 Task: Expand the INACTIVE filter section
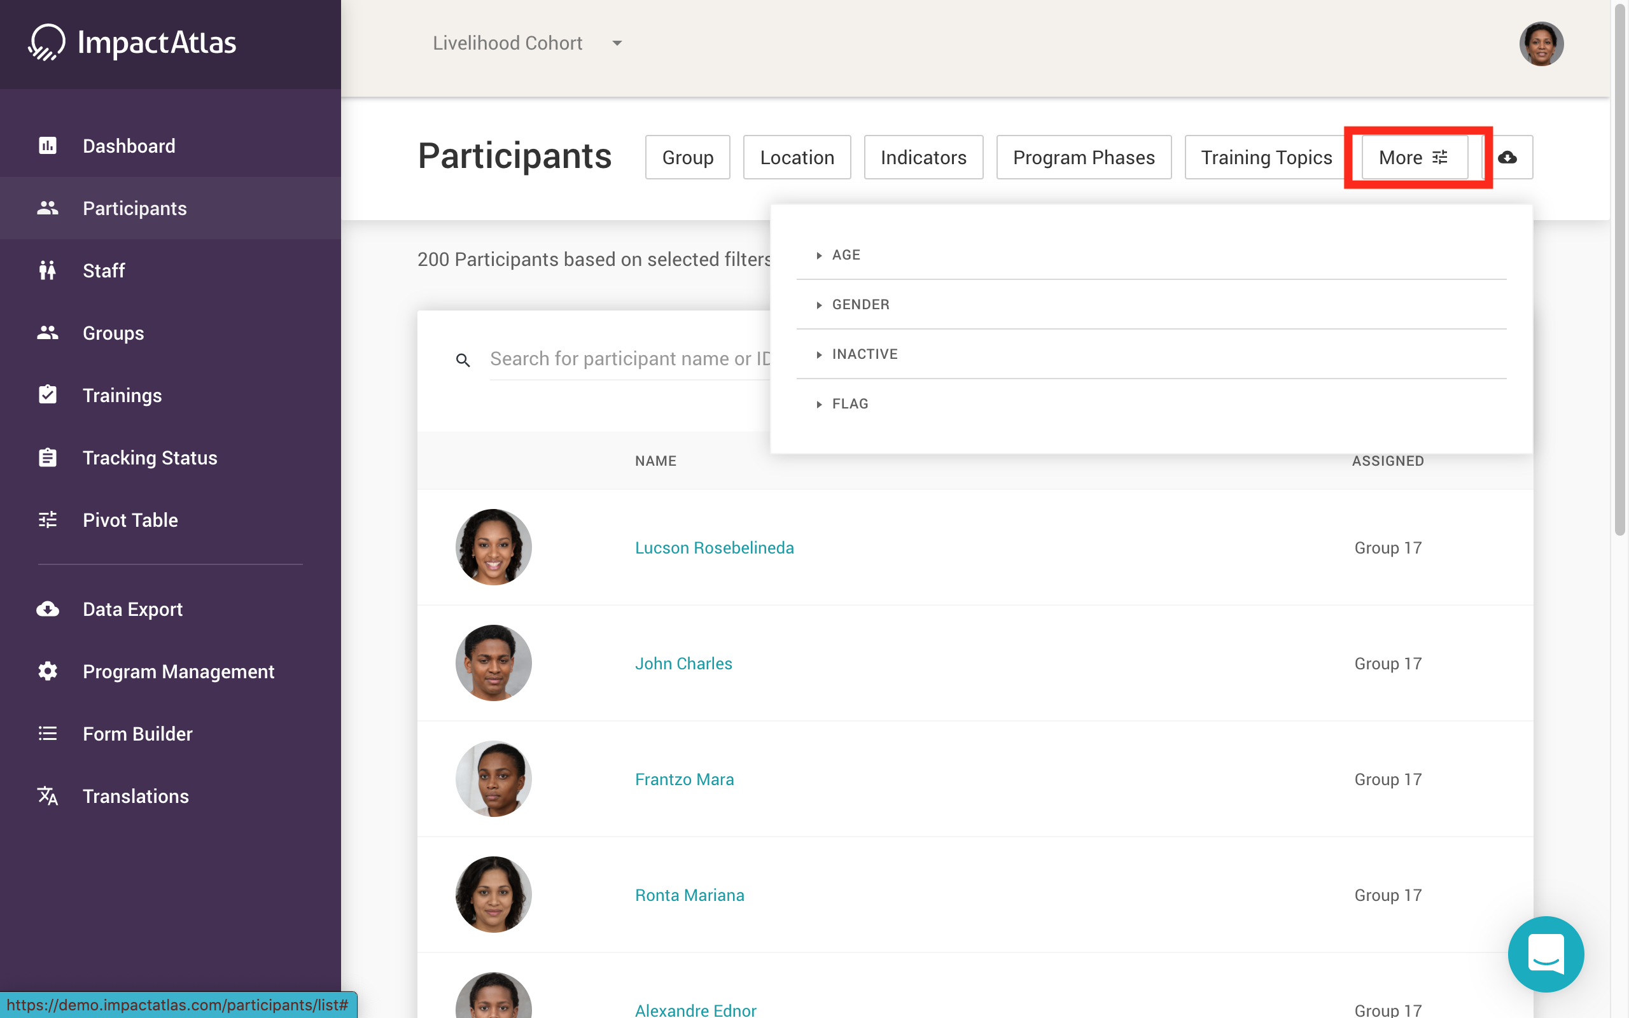(x=863, y=354)
